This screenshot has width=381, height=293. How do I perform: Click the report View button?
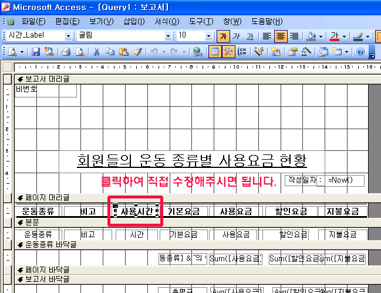click(12, 52)
